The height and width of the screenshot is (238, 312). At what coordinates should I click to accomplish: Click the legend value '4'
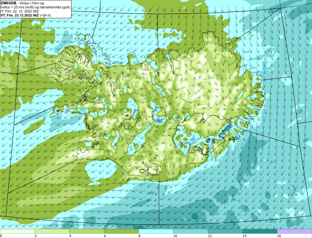pos(70,236)
